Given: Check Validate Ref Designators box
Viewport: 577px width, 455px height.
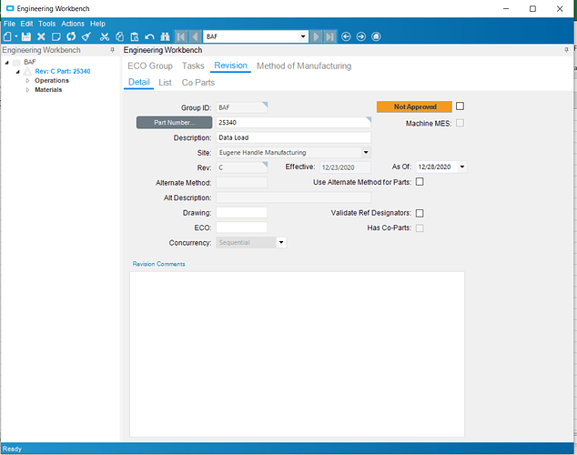Looking at the screenshot, I should click(420, 213).
